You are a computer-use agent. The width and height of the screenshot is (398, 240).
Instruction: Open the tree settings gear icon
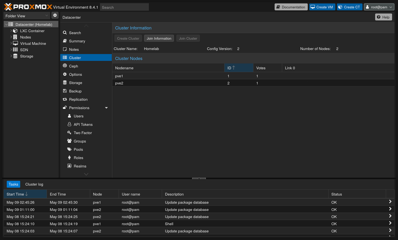pyautogui.click(x=55, y=15)
